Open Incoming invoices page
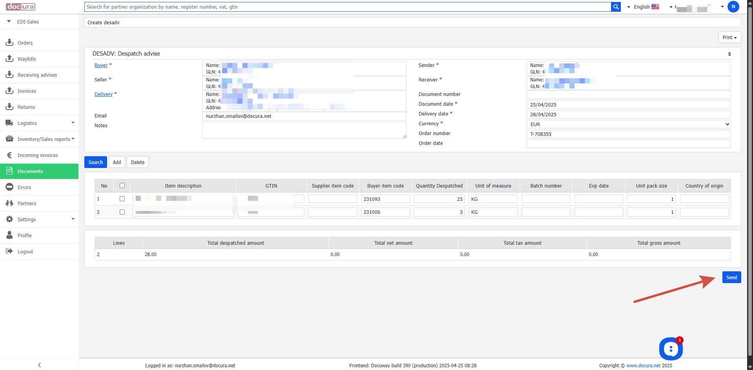The height and width of the screenshot is (370, 753). [38, 155]
